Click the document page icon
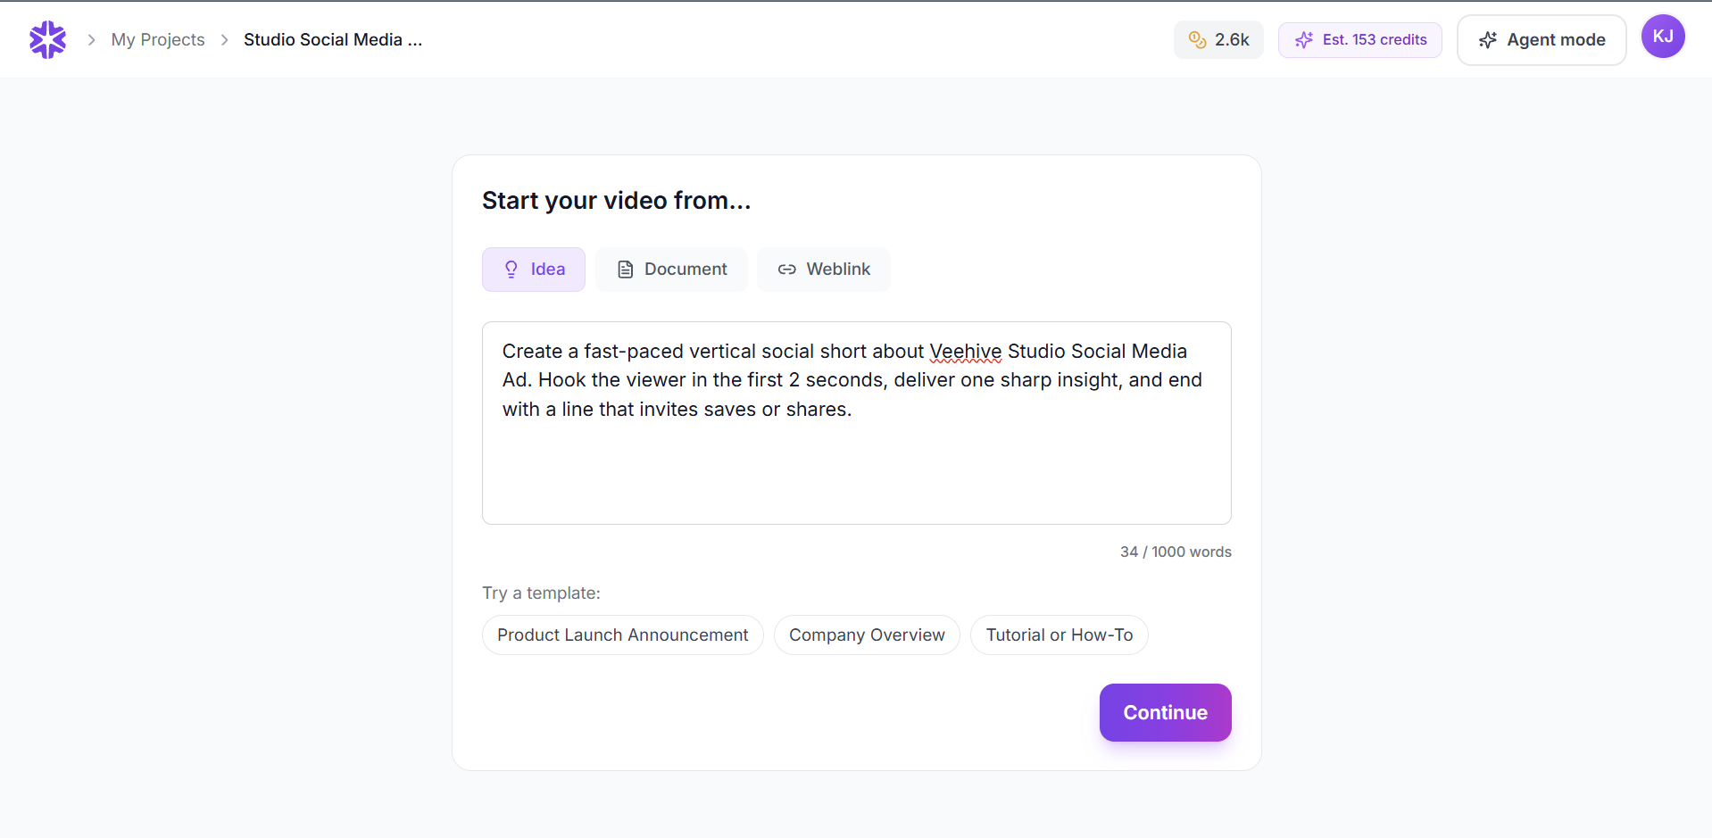Screen dimensions: 1712x838 pos(626,270)
